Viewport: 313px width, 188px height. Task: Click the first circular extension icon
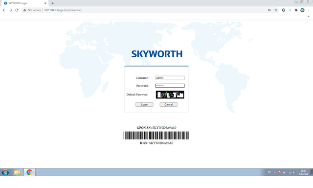point(284,10)
